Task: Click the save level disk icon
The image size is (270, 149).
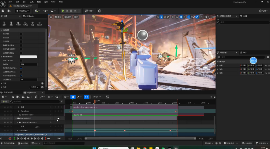Action: click(3, 11)
